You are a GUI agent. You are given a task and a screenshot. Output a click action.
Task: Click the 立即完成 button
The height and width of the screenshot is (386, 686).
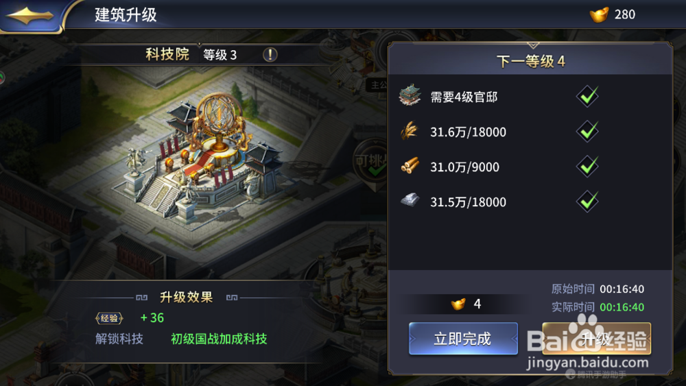pos(463,339)
